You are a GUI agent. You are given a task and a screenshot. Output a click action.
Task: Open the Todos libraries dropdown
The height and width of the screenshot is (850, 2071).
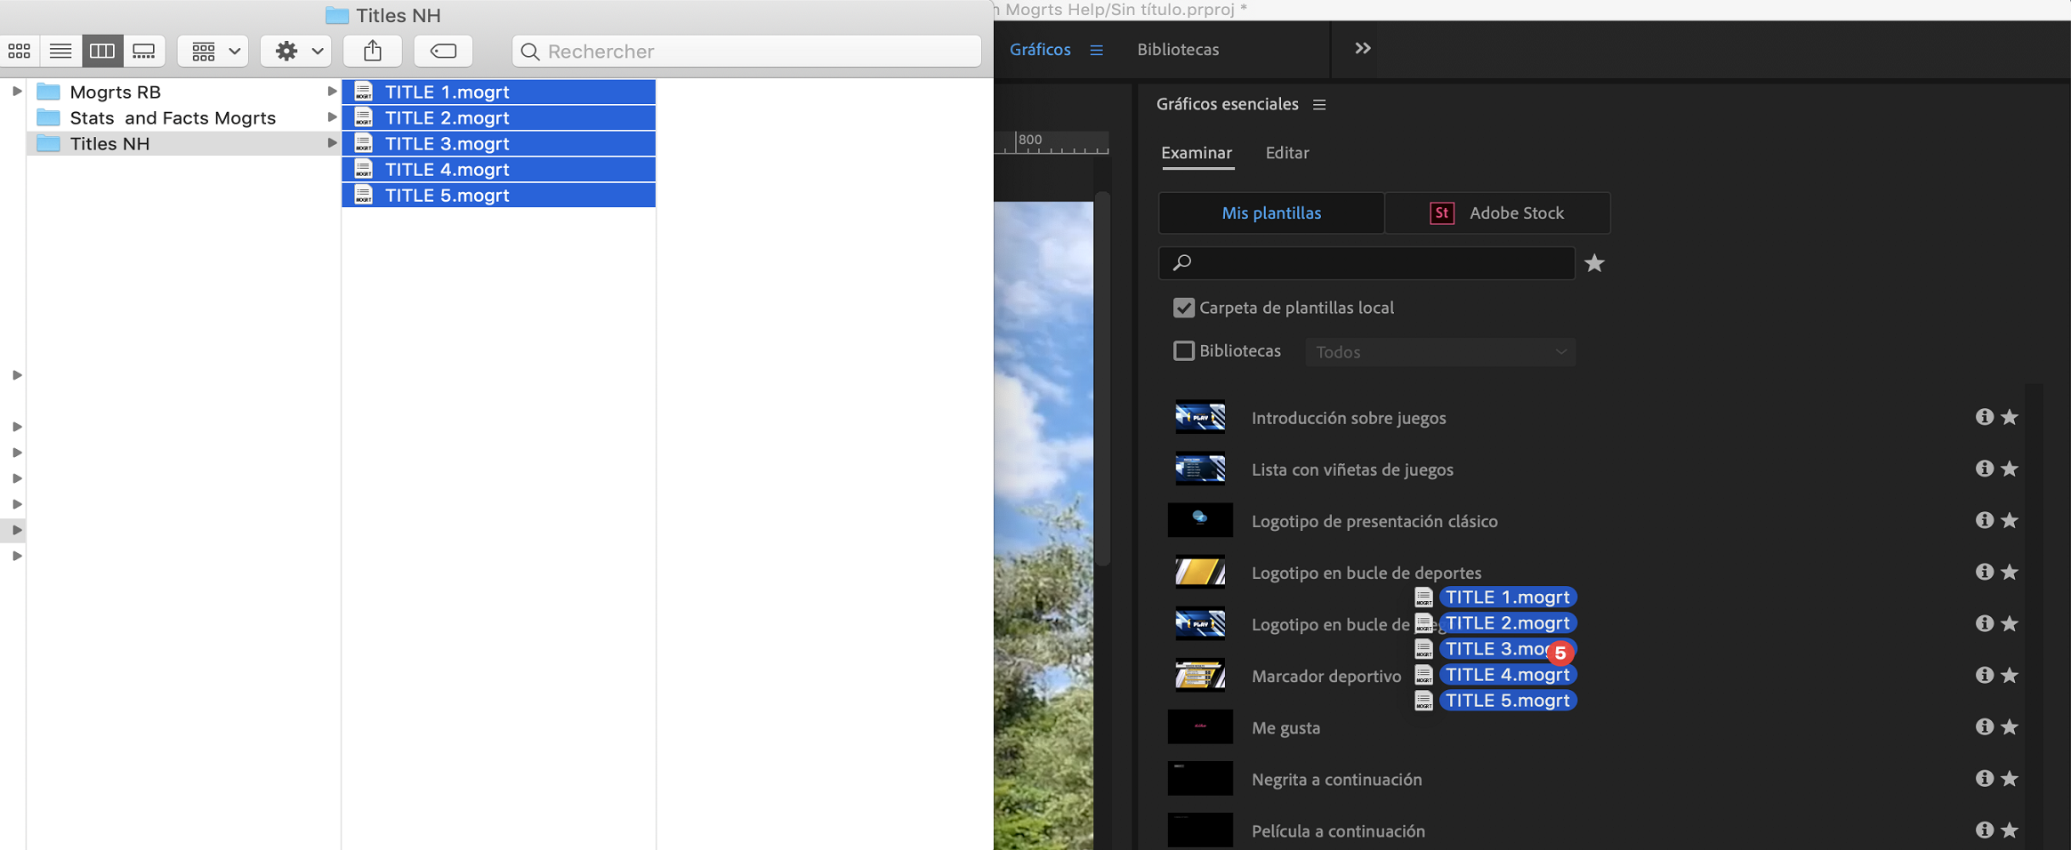point(1440,352)
